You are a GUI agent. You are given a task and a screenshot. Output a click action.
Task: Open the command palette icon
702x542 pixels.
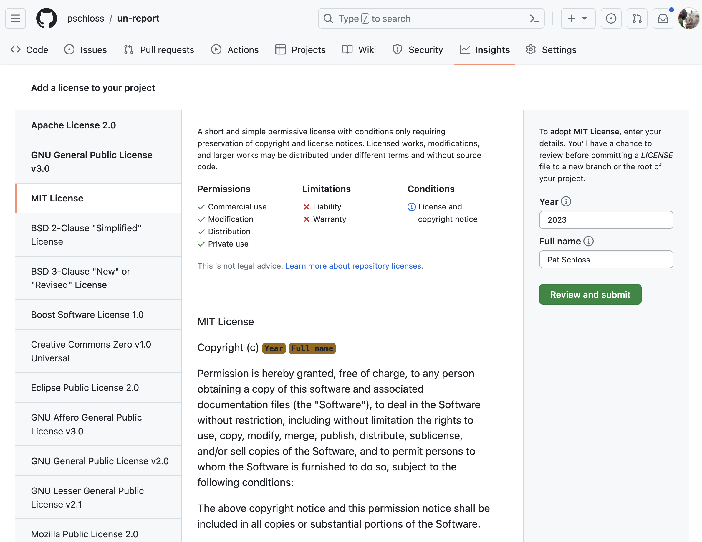(534, 19)
